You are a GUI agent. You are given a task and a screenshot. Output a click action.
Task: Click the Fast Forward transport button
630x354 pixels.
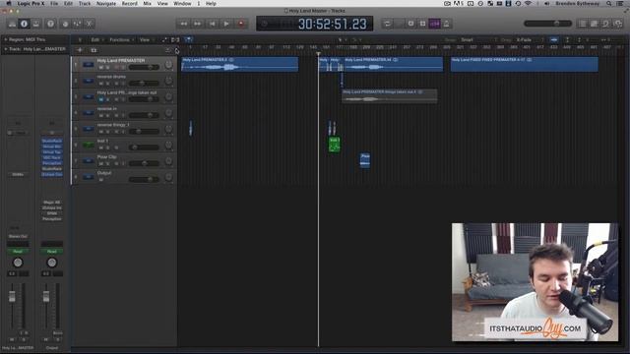tap(198, 24)
